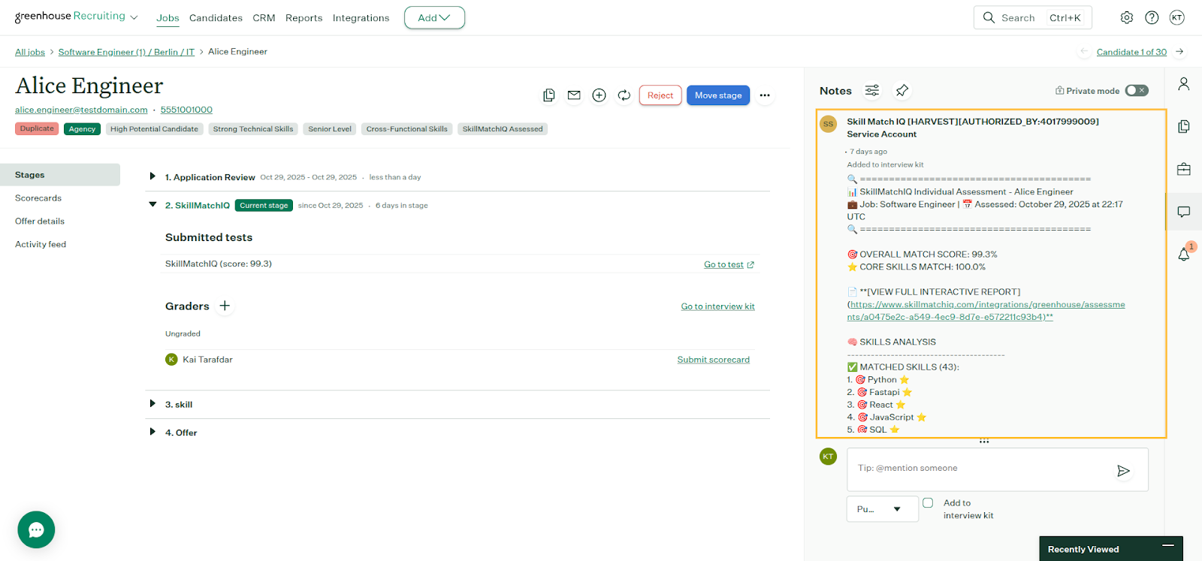This screenshot has height=561, width=1202.
Task: Click the circled plus icon in candidate toolbar
Action: [599, 95]
